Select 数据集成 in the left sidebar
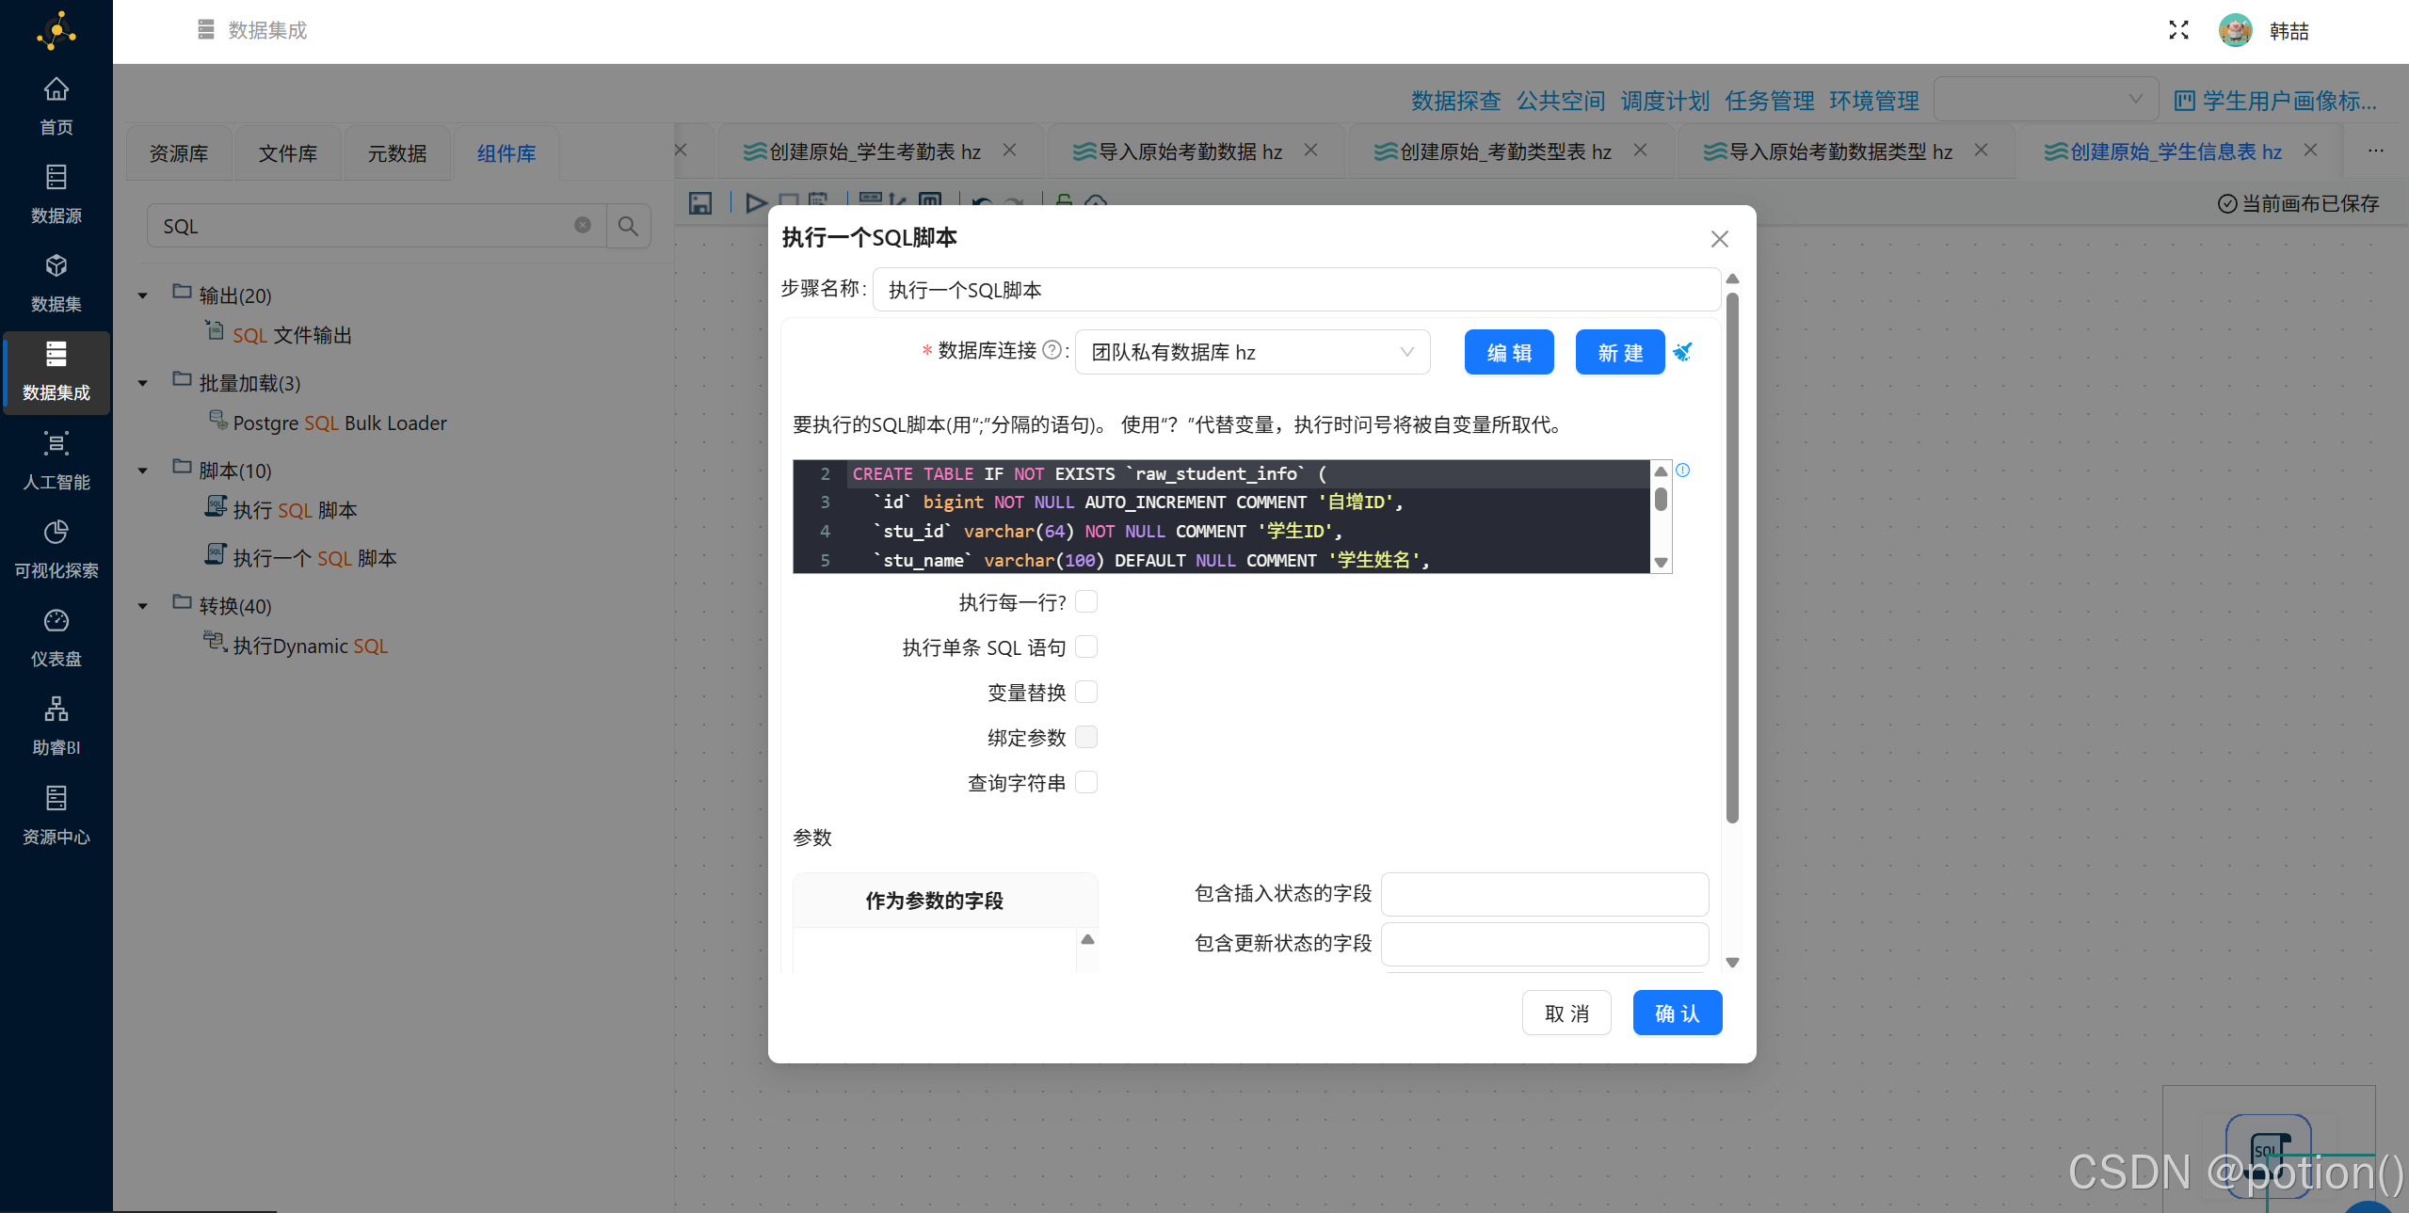The image size is (2409, 1213). click(56, 373)
